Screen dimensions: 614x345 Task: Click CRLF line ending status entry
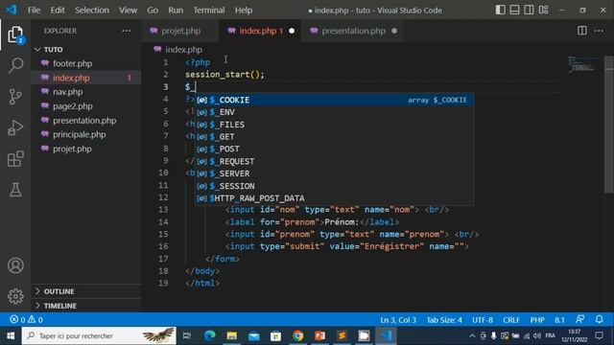pos(511,319)
